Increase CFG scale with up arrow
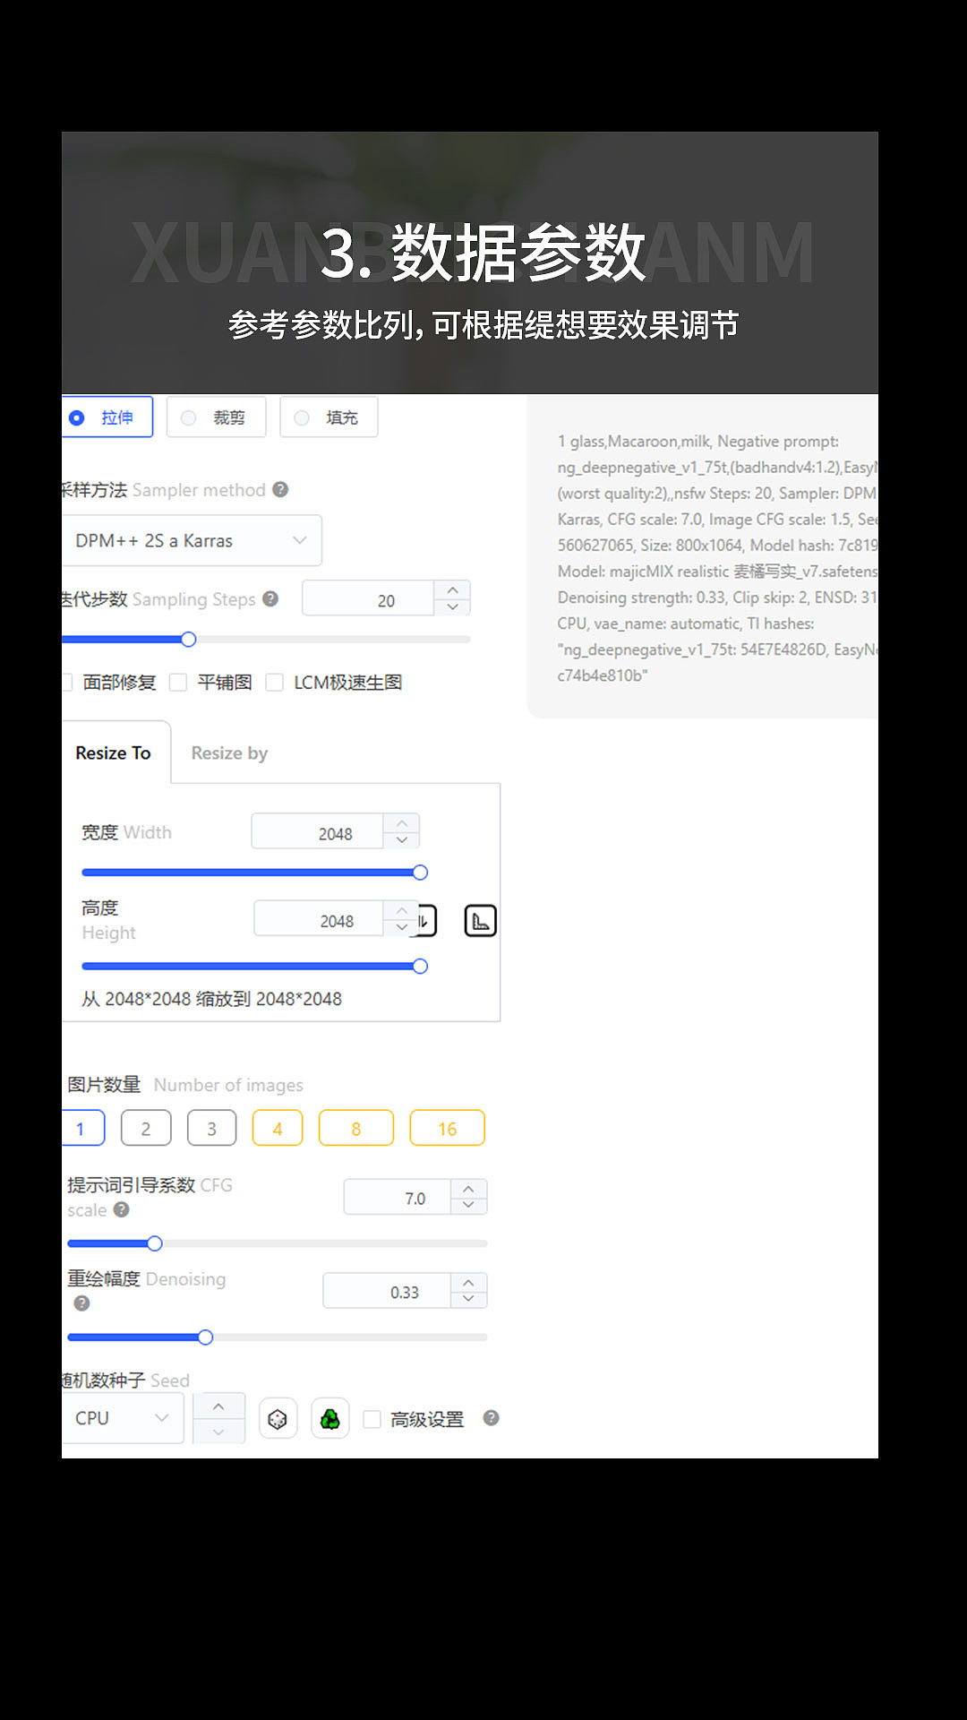Image resolution: width=967 pixels, height=1720 pixels. tap(468, 1188)
